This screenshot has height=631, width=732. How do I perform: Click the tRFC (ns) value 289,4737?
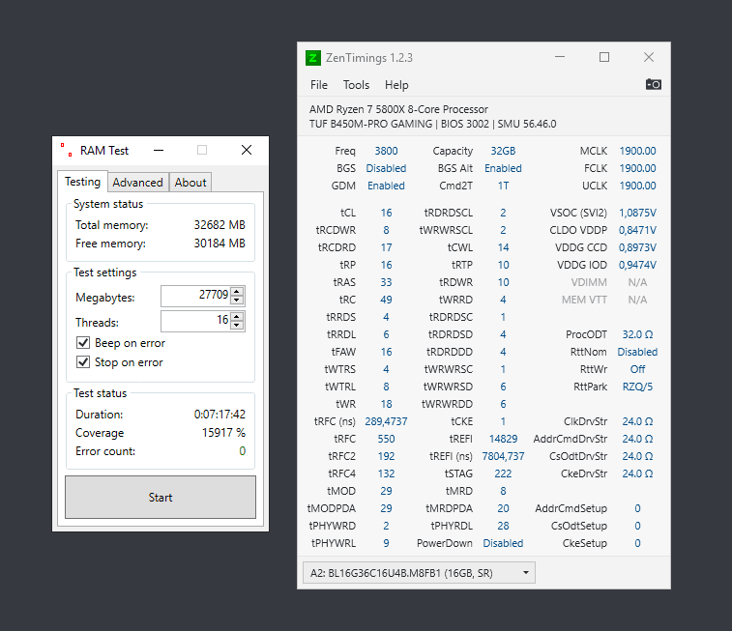[386, 421]
